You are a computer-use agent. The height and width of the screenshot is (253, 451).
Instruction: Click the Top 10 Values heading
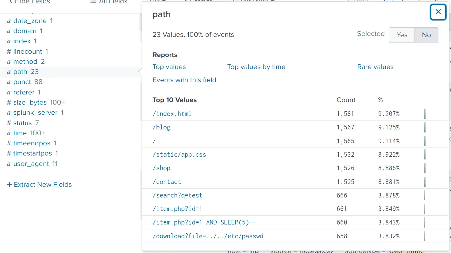[x=175, y=100]
